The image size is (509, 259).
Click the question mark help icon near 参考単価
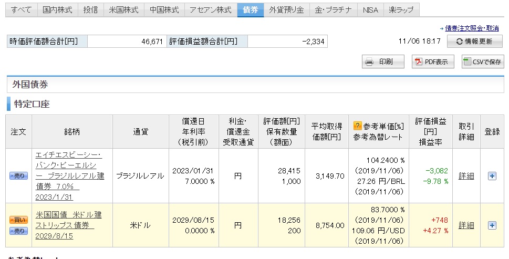[x=357, y=126]
